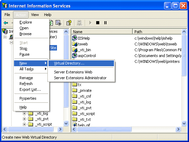This screenshot has width=189, height=142.
Task: Select Stop in Action menu
Action: coord(31,48)
